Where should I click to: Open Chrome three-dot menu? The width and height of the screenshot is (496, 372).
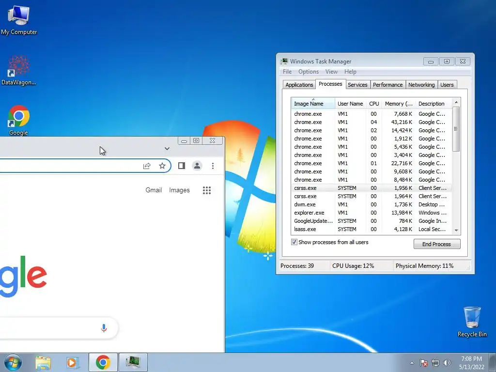pos(213,166)
